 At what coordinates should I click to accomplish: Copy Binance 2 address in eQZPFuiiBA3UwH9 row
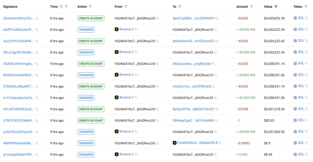136,29
